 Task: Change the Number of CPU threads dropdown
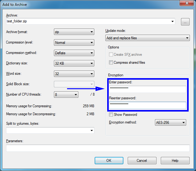(66, 95)
